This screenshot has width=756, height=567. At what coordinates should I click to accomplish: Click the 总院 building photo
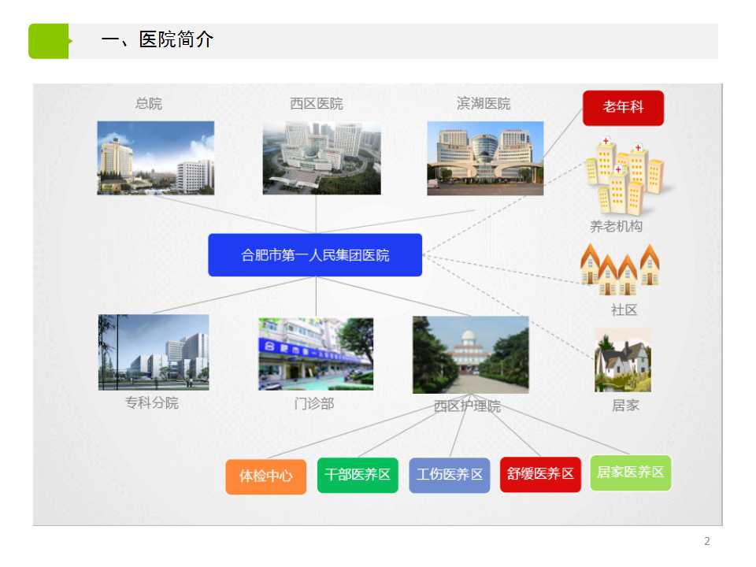[156, 157]
